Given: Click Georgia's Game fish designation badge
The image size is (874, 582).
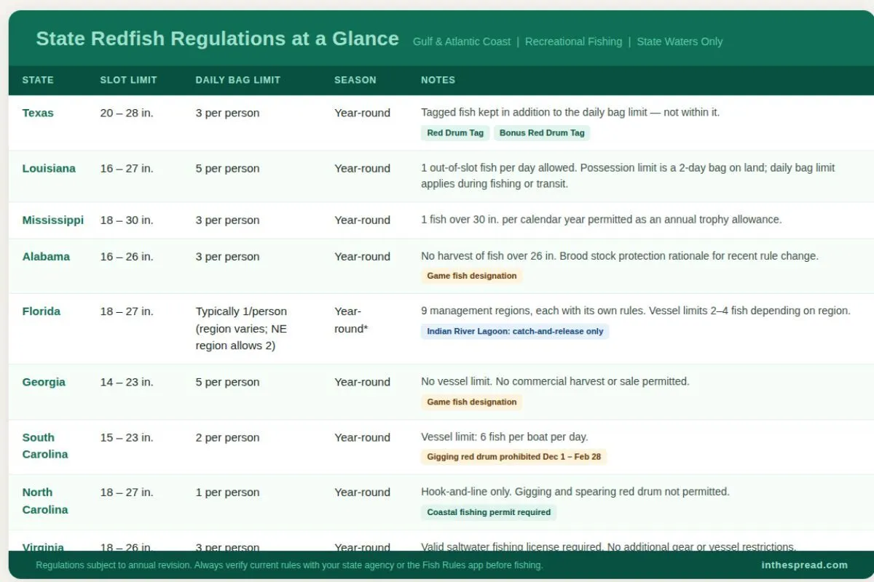Looking at the screenshot, I should click(x=472, y=402).
